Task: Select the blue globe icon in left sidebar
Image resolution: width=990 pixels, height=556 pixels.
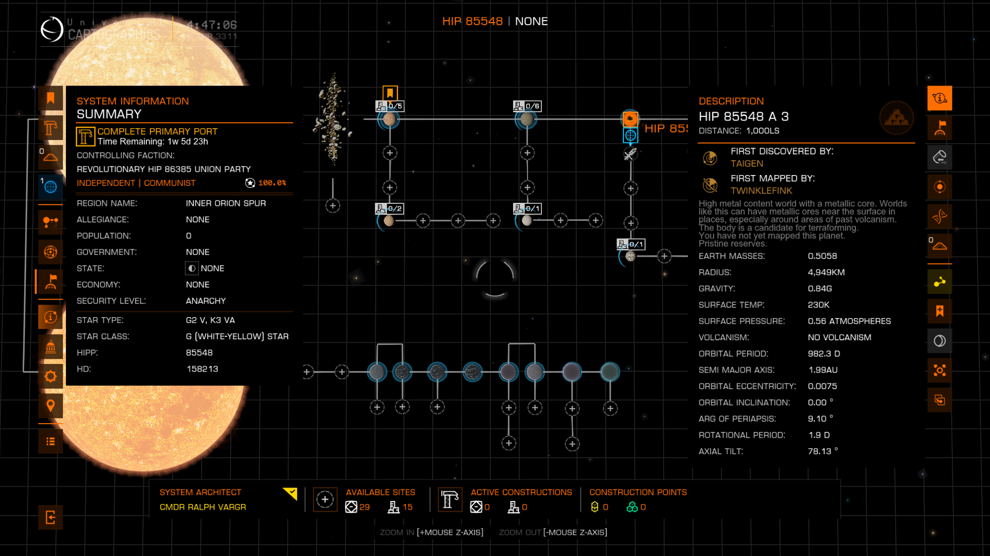Action: click(51, 187)
